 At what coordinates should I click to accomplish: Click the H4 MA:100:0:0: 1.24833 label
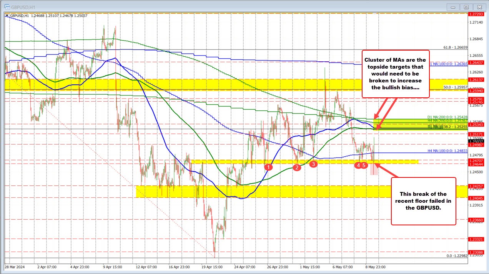pyautogui.click(x=447, y=151)
